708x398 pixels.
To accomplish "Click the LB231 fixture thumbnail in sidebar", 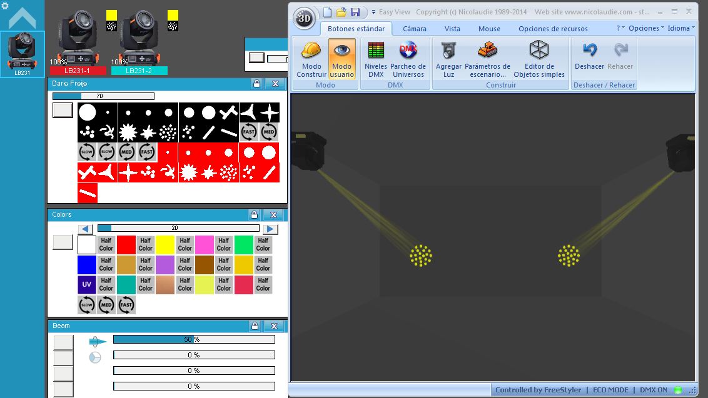I will click(22, 54).
